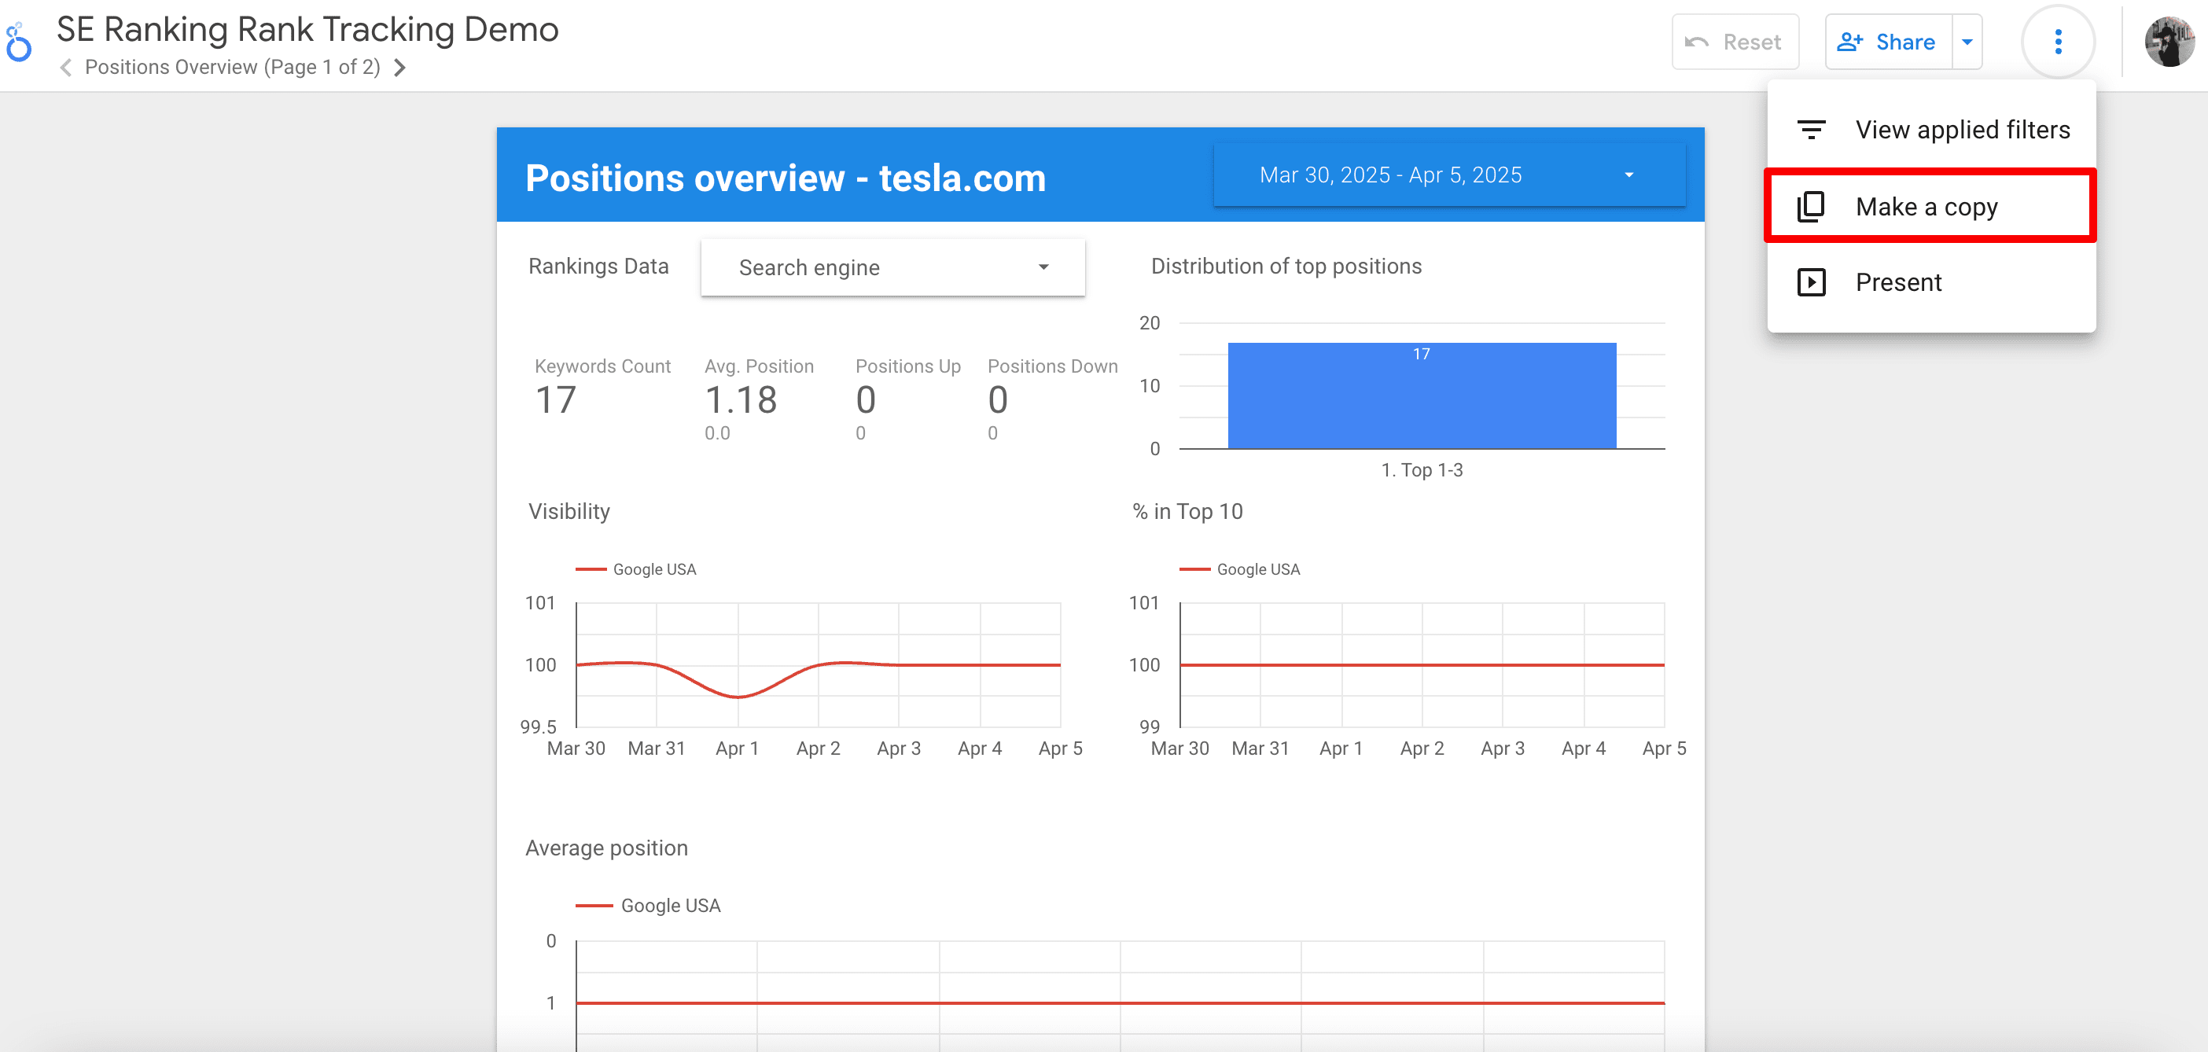Click the Avg. Position value 1.18
Screen dimensions: 2208x1052
741,400
